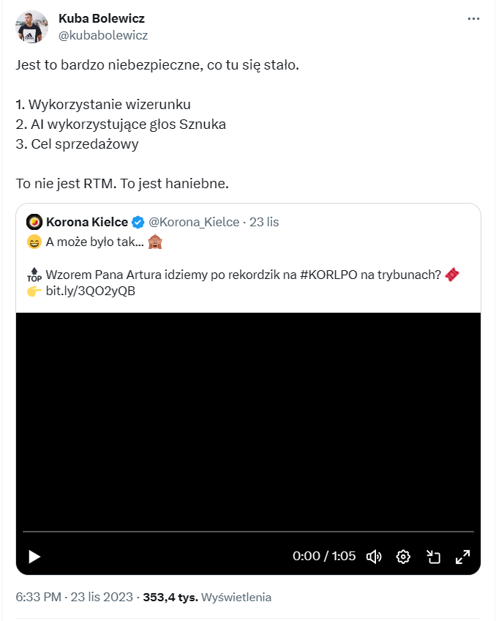Click the video time display 0:00 / 1:05
The width and height of the screenshot is (496, 621).
tap(324, 557)
